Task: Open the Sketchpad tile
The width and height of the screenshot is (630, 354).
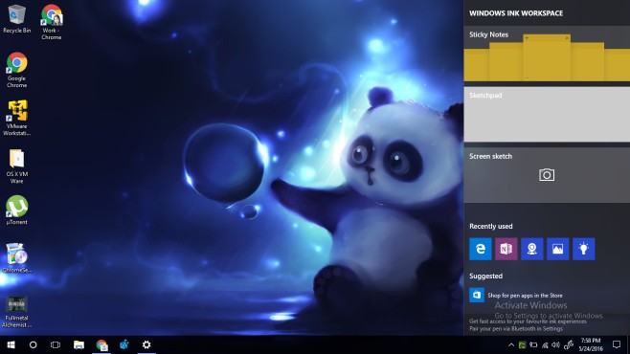Action: [547, 115]
